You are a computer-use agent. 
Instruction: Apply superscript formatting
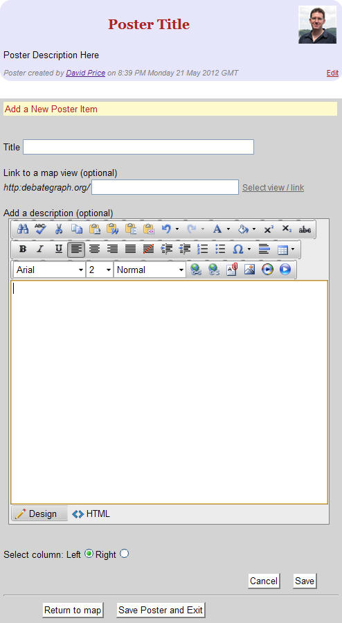269,229
